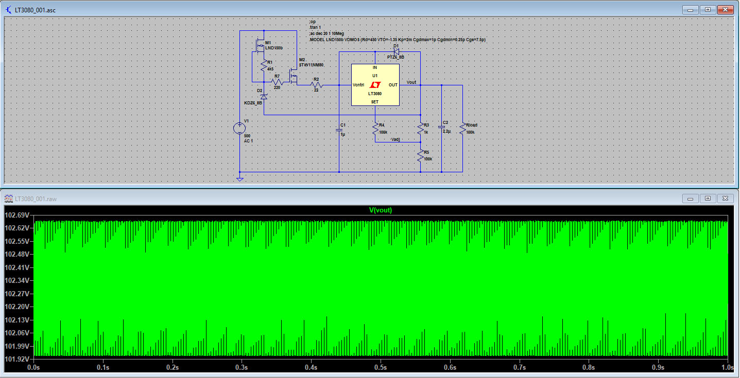The height and width of the screenshot is (378, 740).
Task: Click the Vcntrl pin label on U1
Action: point(358,85)
